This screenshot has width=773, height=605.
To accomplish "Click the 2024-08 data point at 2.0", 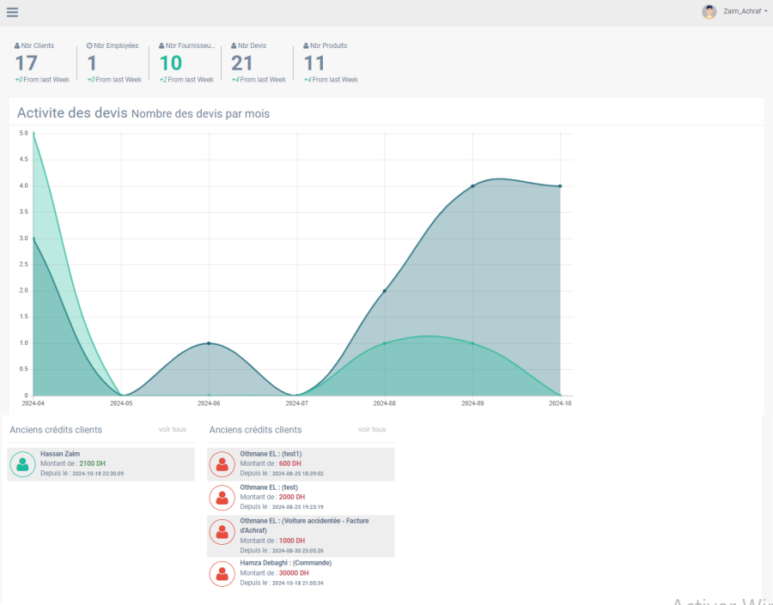I will pyautogui.click(x=384, y=291).
